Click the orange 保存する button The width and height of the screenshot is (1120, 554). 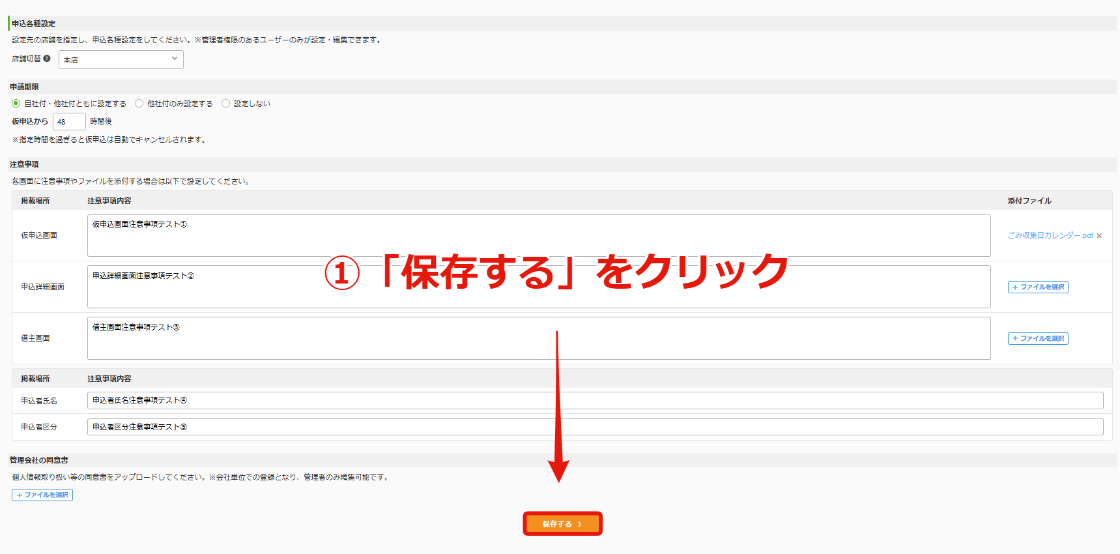[562, 524]
